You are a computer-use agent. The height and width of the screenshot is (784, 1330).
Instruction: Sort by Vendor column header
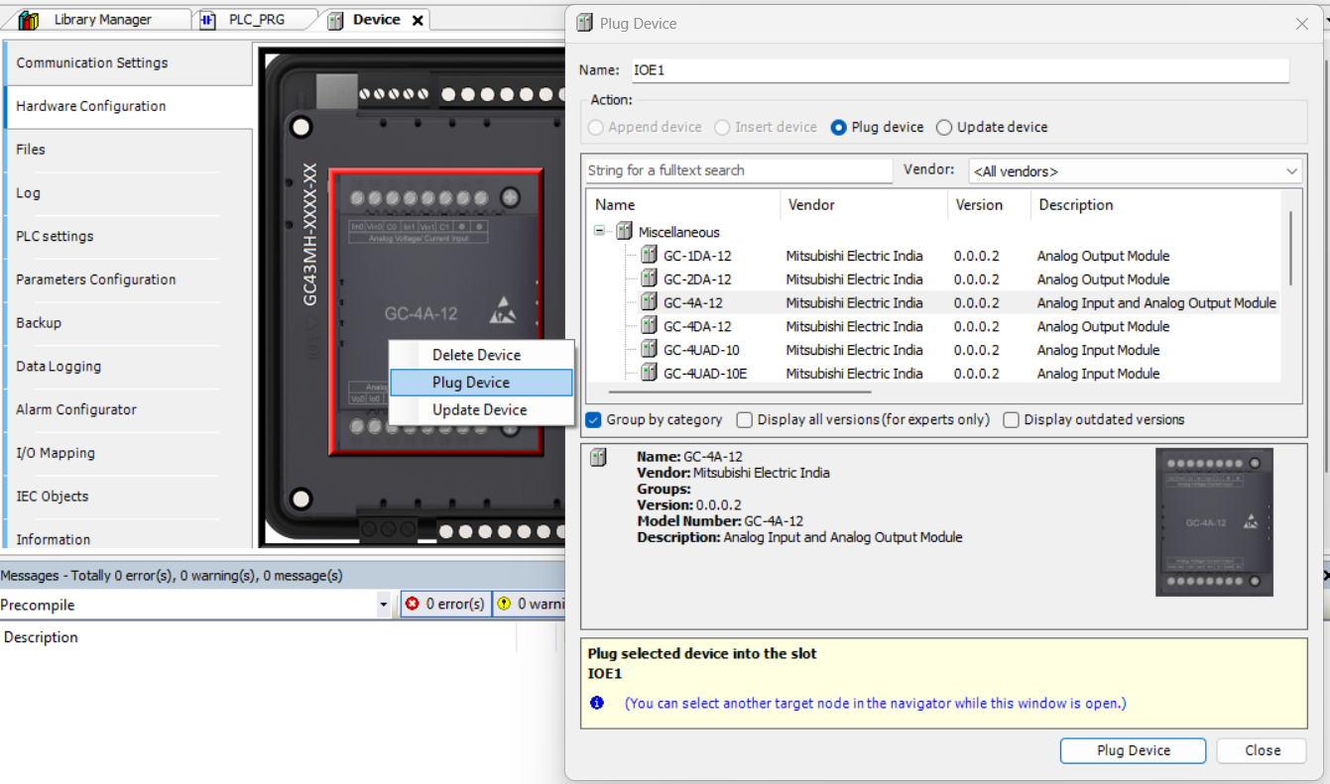864,205
